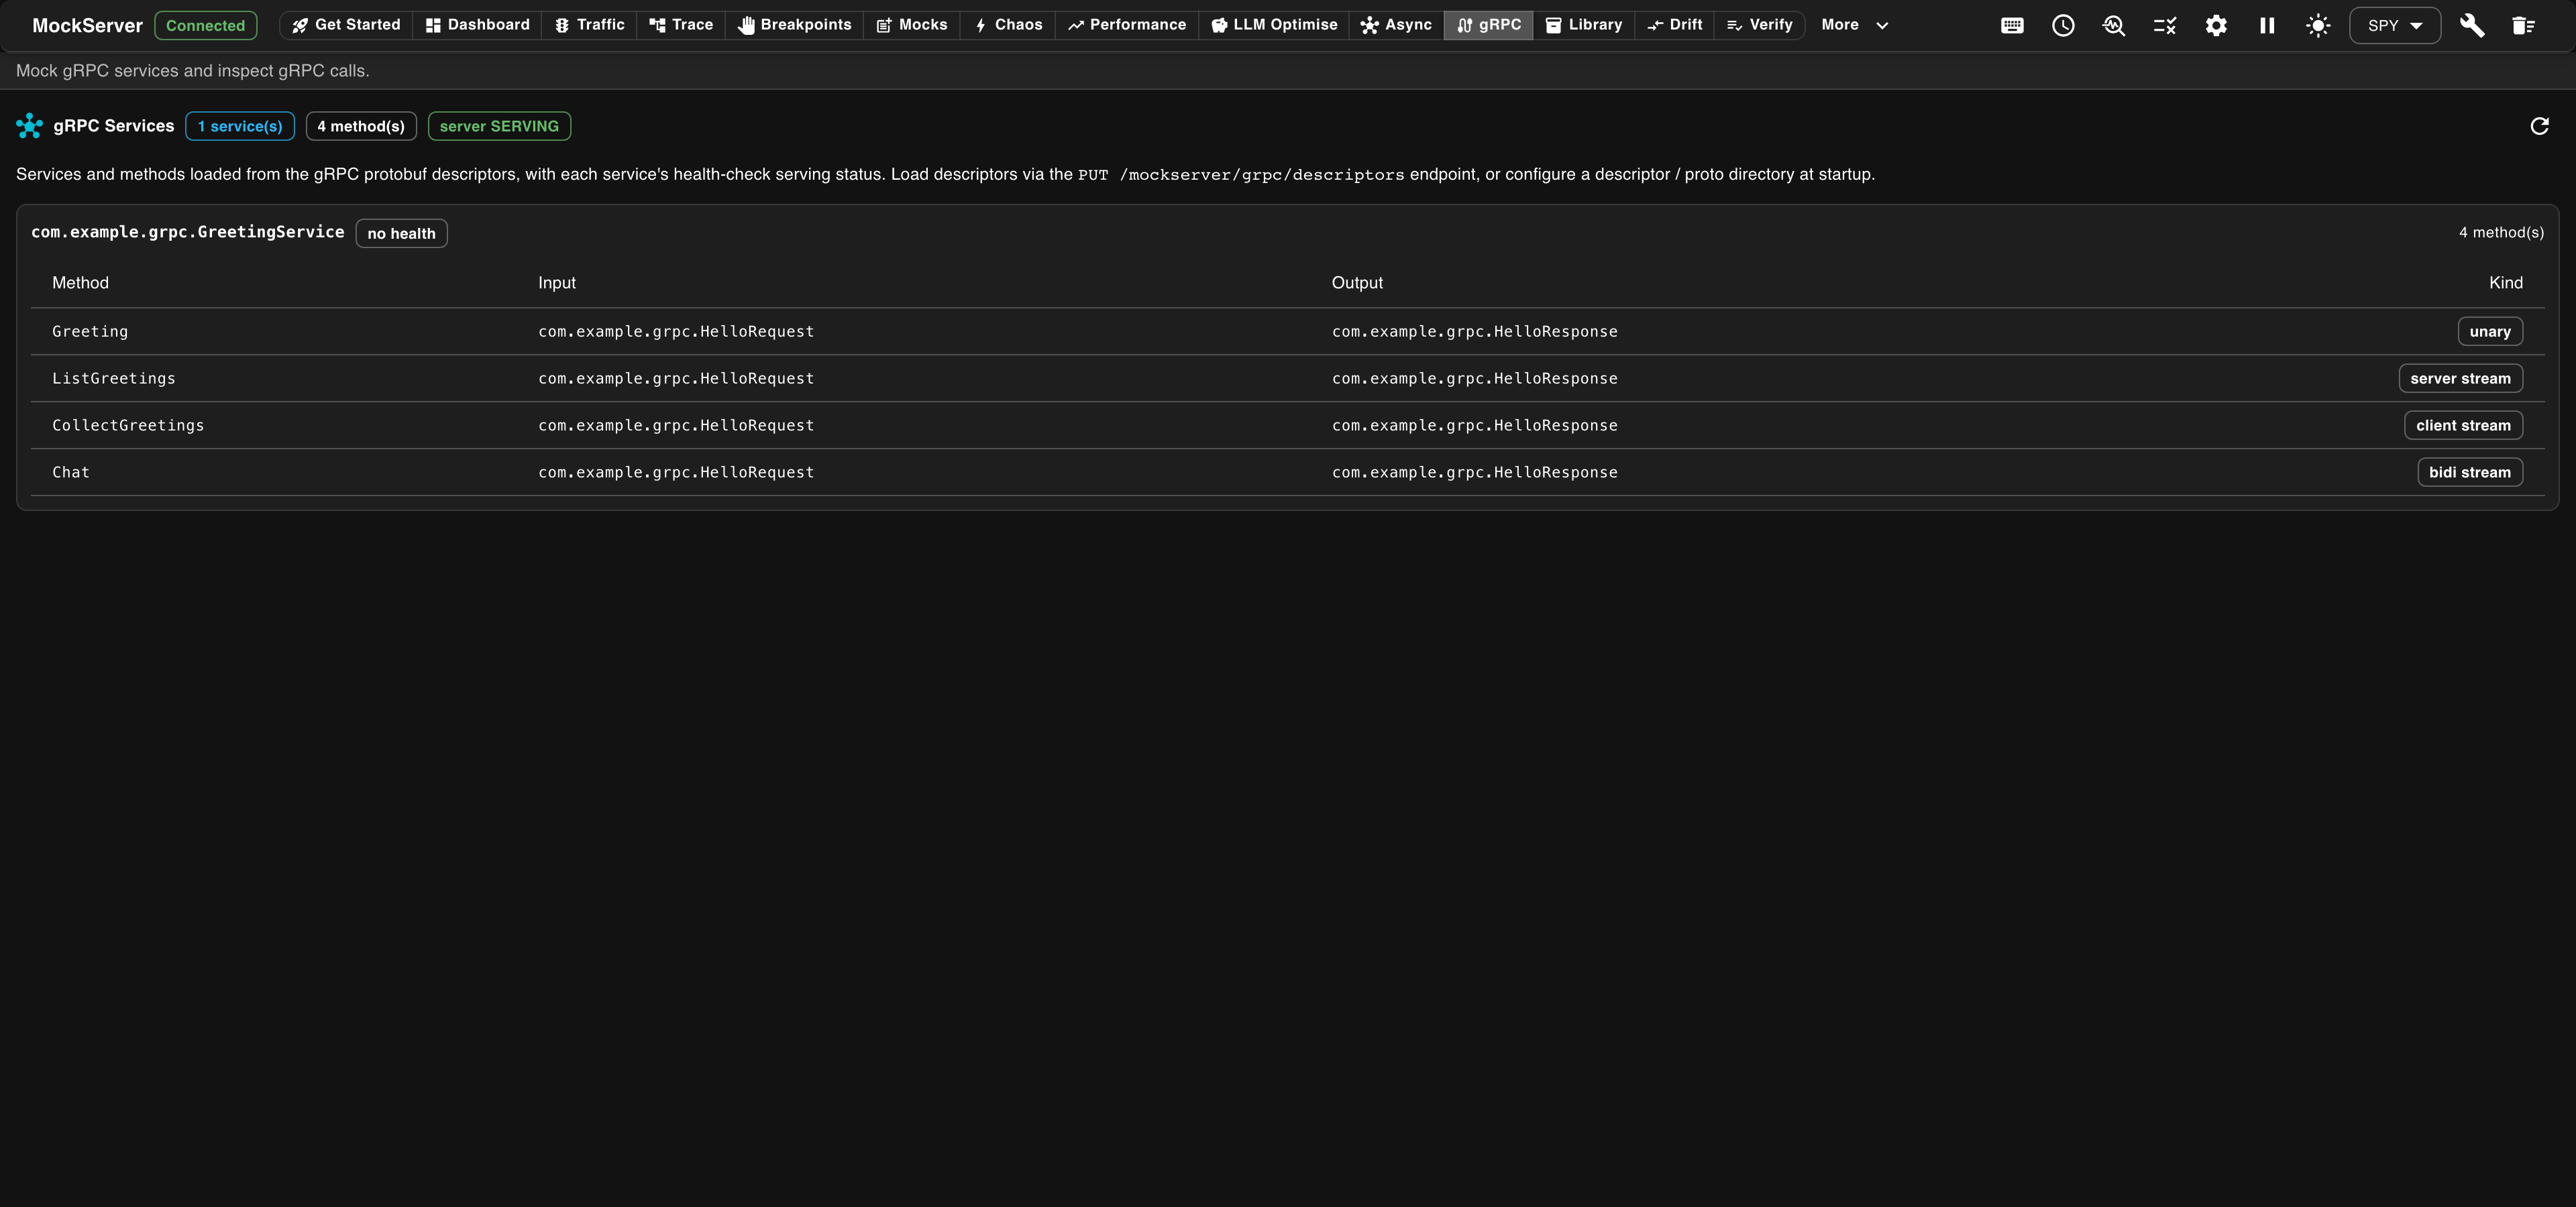Click the active gRPC tab

click(x=1489, y=25)
